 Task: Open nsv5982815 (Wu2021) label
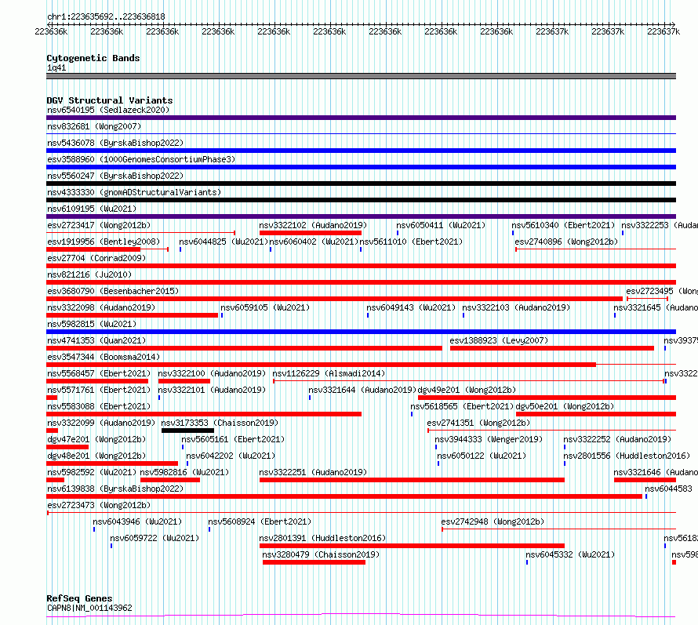point(92,324)
